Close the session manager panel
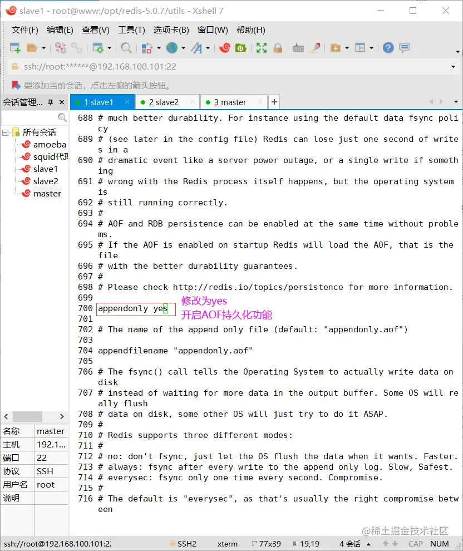Screen dimensions: 463x551 click(x=62, y=102)
